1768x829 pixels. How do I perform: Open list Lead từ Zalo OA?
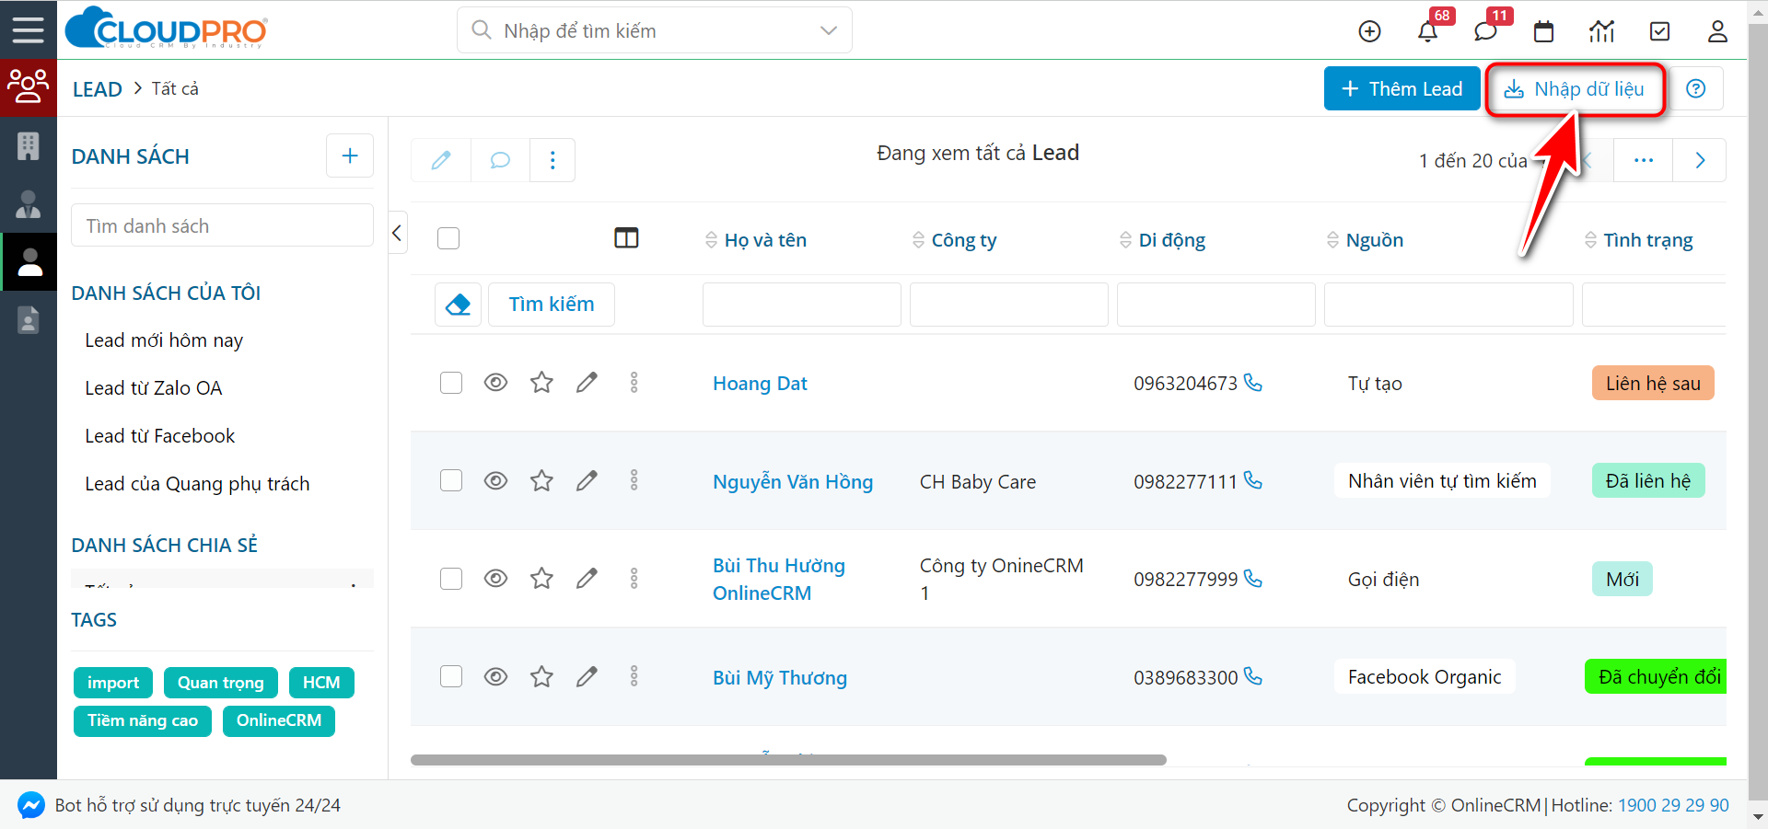tap(154, 388)
